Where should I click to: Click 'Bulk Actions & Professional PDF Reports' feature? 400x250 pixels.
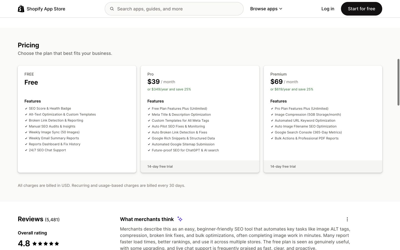pyautogui.click(x=307, y=138)
